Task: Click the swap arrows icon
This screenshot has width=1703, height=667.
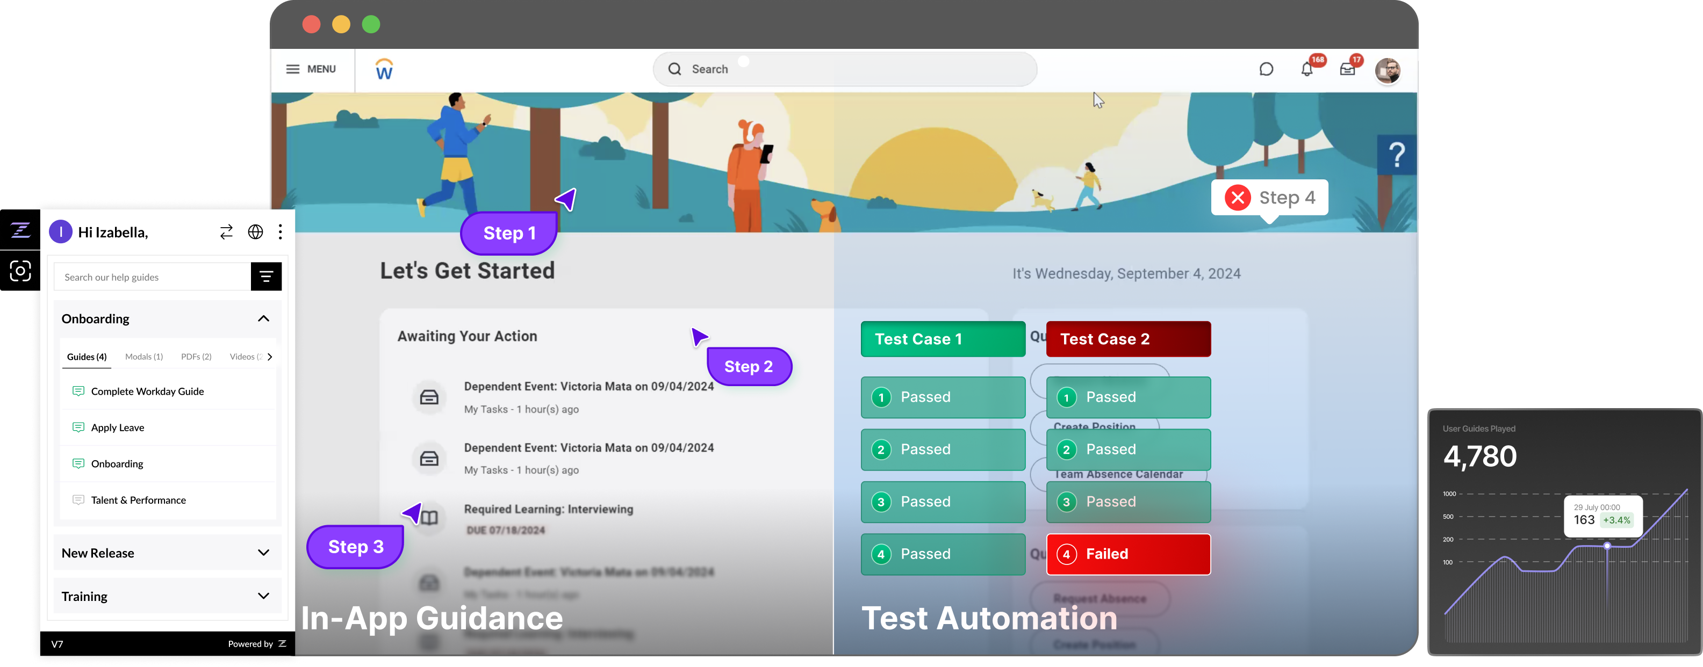Action: 226,232
